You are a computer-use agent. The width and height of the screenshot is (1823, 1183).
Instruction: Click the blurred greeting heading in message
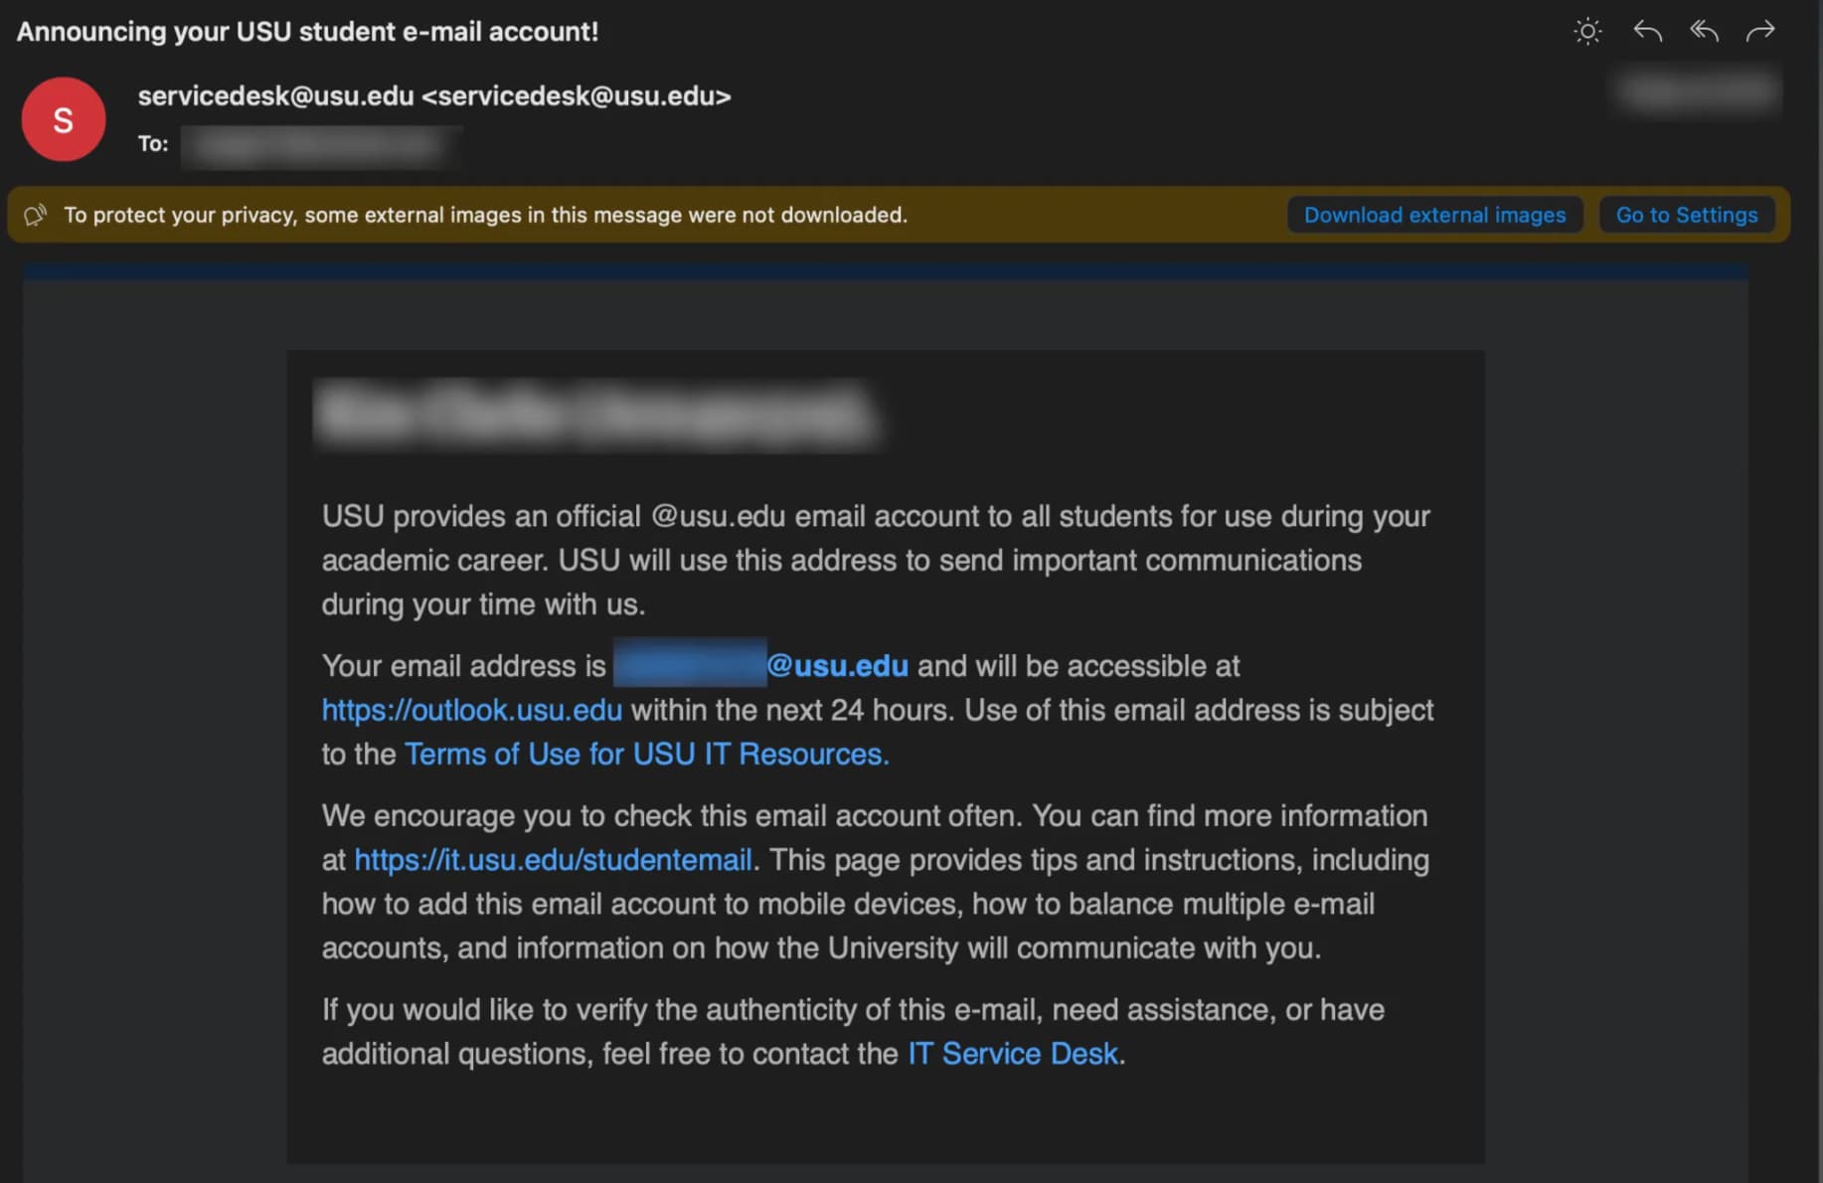point(594,413)
